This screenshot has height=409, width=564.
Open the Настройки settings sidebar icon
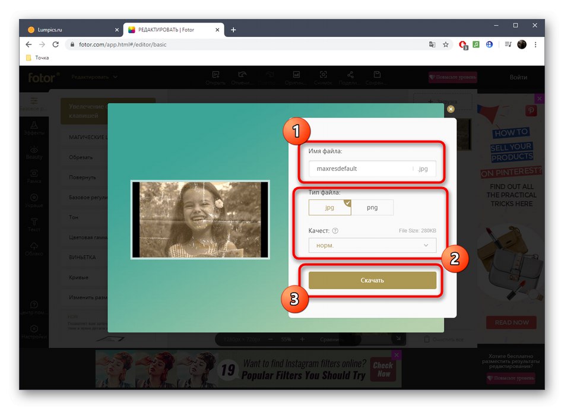tap(34, 332)
